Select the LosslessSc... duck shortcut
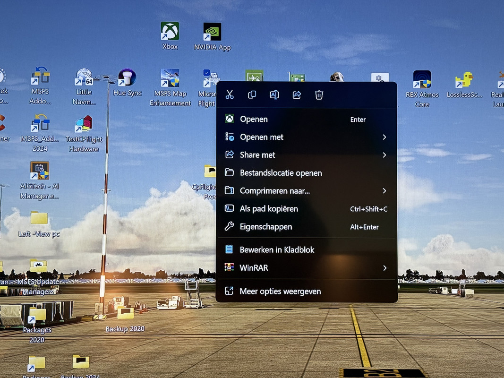The image size is (504, 378). [464, 85]
